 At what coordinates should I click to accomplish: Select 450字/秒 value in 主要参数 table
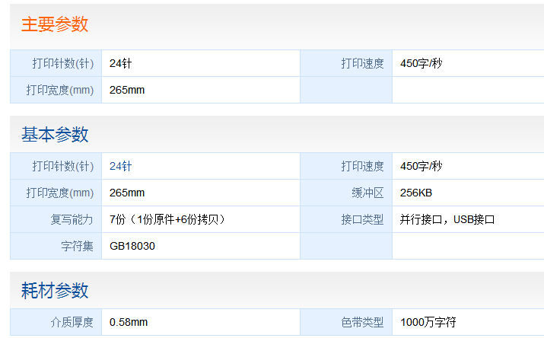421,63
